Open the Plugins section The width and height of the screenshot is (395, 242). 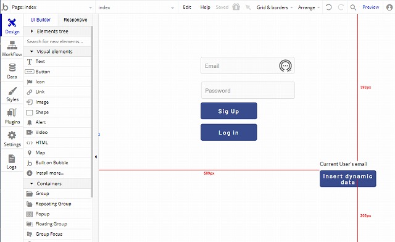coord(12,116)
